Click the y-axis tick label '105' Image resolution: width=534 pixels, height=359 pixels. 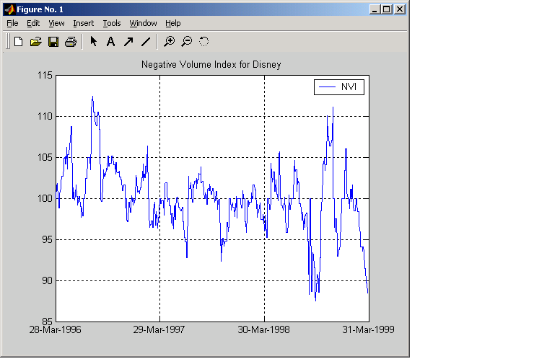(45, 158)
